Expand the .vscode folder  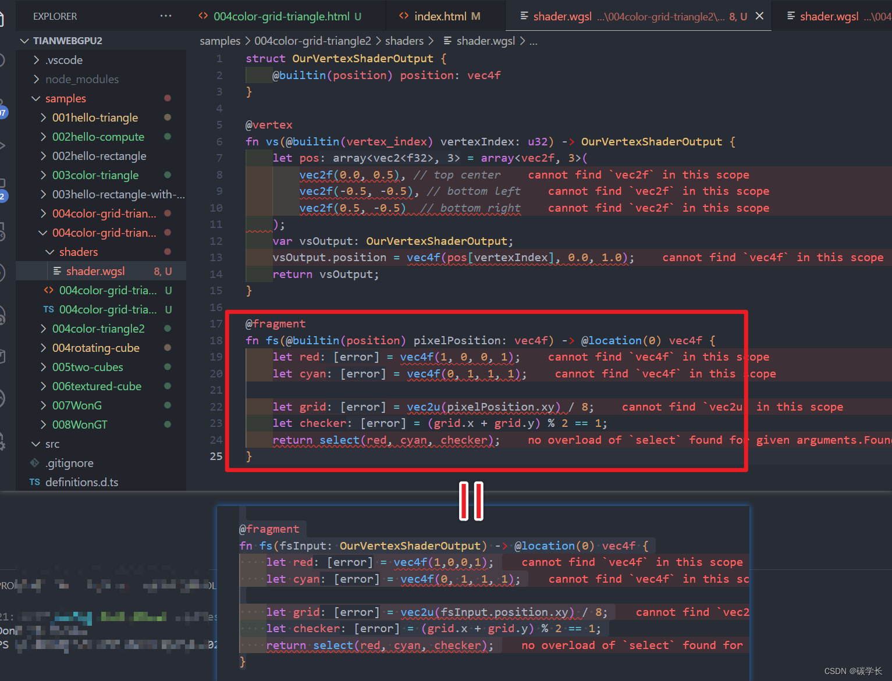[x=101, y=60]
